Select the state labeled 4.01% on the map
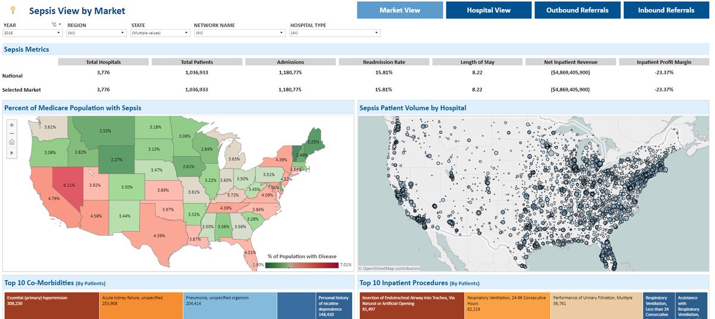 point(250,252)
